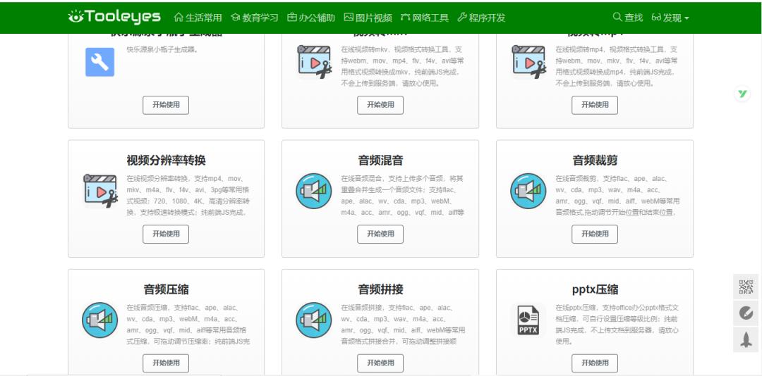Screen dimensions: 762x376
Task: Click 开始使用 under pptx压缩
Action: click(595, 363)
